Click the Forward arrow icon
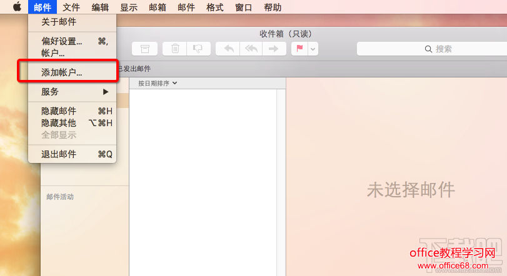Image resolution: width=507 pixels, height=276 pixels. pos(274,49)
